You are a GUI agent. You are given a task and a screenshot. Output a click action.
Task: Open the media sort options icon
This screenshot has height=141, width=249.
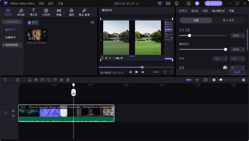point(93,22)
